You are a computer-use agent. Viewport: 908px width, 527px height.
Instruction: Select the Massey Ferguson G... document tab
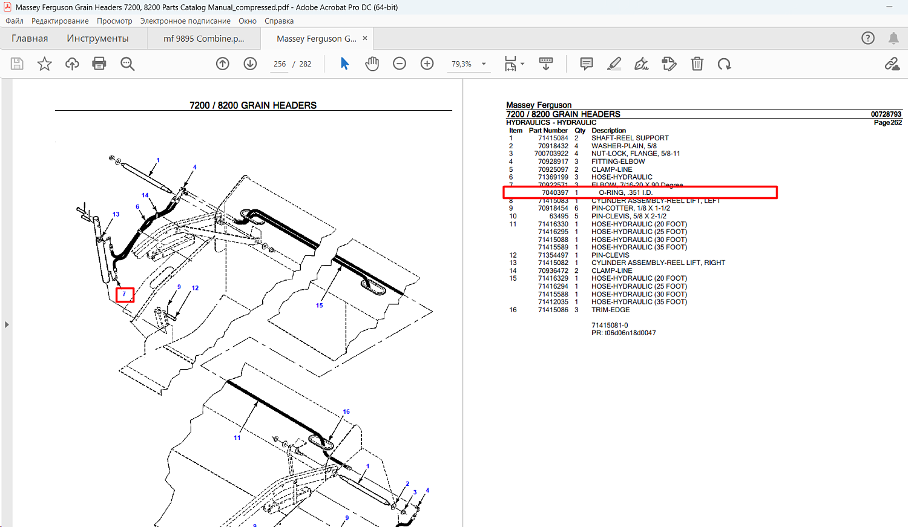click(x=317, y=38)
